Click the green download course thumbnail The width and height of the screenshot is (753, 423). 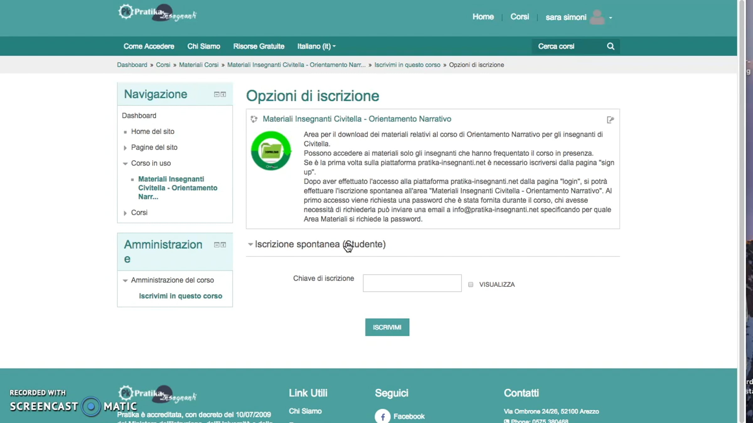tap(271, 151)
